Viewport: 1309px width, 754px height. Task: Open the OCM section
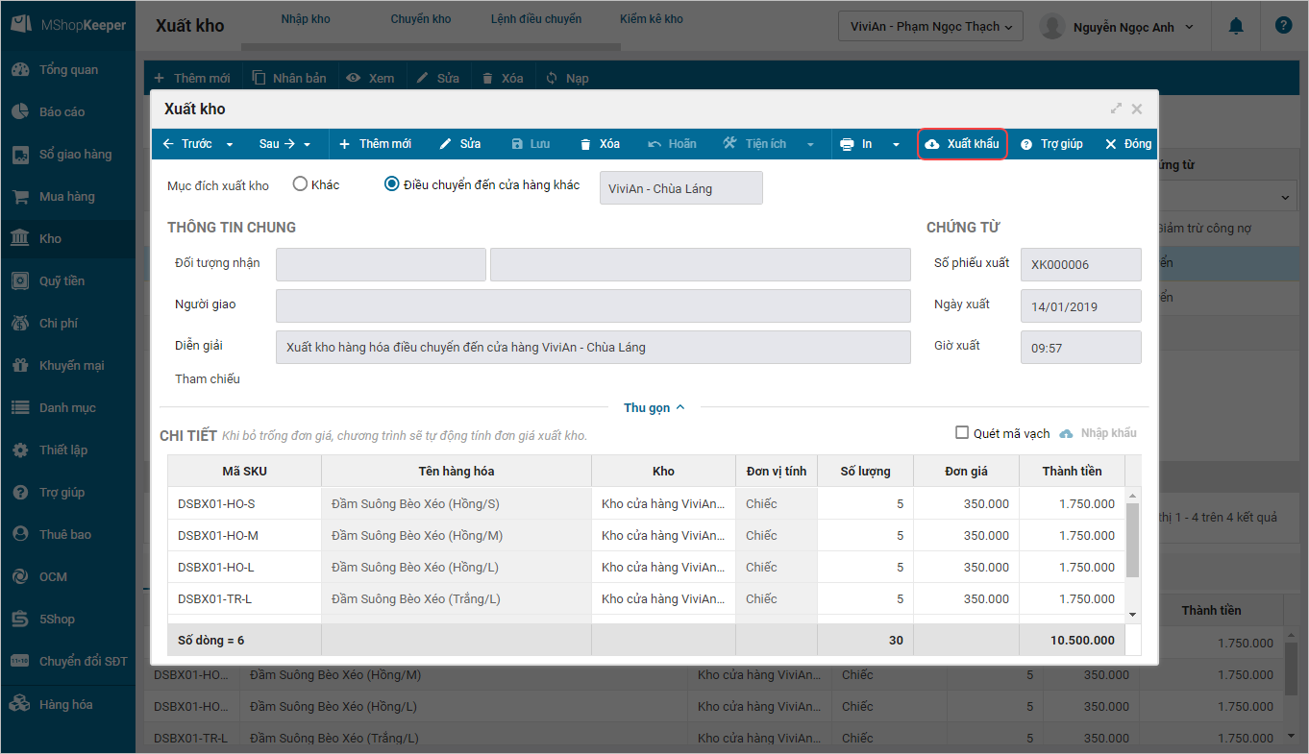[67, 577]
